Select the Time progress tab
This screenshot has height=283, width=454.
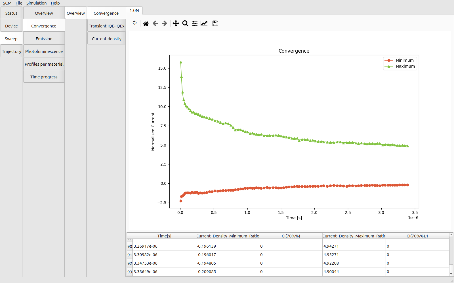(x=44, y=77)
